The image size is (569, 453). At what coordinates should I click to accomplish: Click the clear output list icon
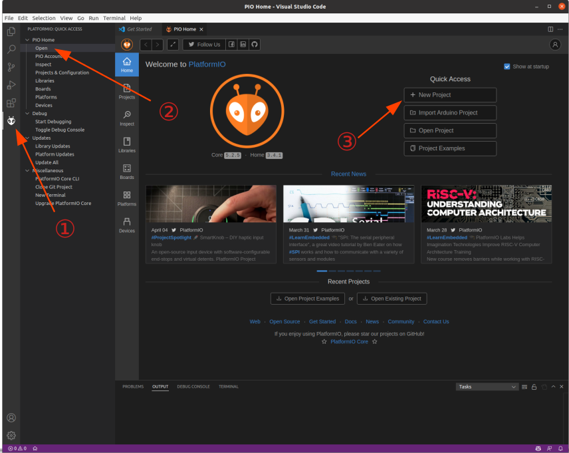(524, 387)
